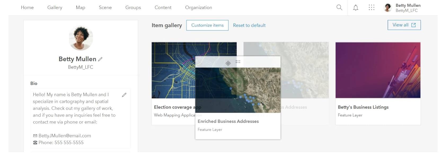Open the search magnifier icon
Screen dimensions: 442x159
[x=339, y=7]
